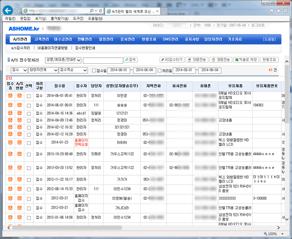Open the 접수 status dropdown
The height and width of the screenshot is (239, 292).
coord(19,70)
